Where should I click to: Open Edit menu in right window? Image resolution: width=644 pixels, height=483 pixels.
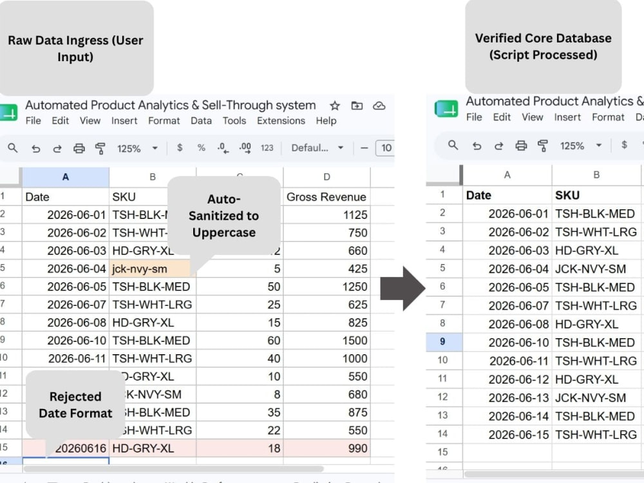(x=502, y=117)
